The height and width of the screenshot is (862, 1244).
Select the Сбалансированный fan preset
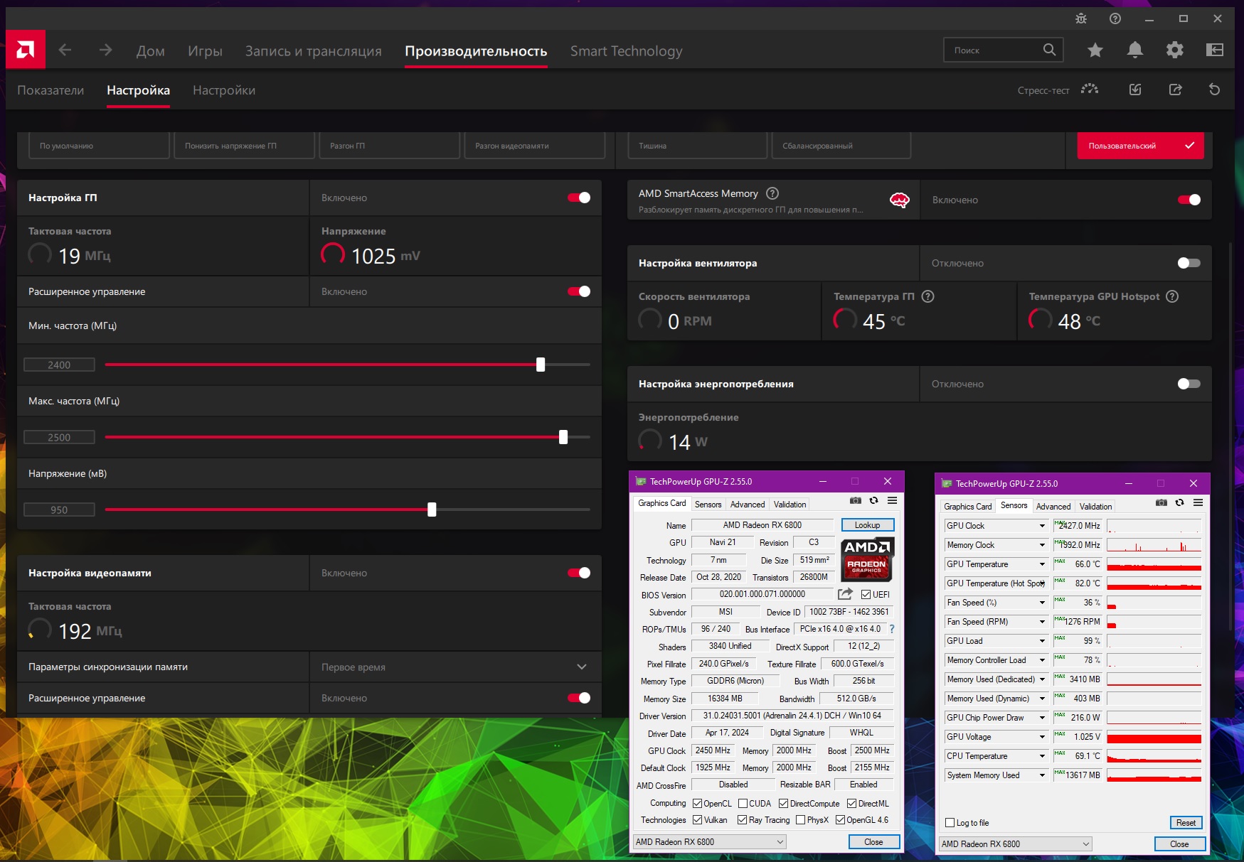point(841,146)
